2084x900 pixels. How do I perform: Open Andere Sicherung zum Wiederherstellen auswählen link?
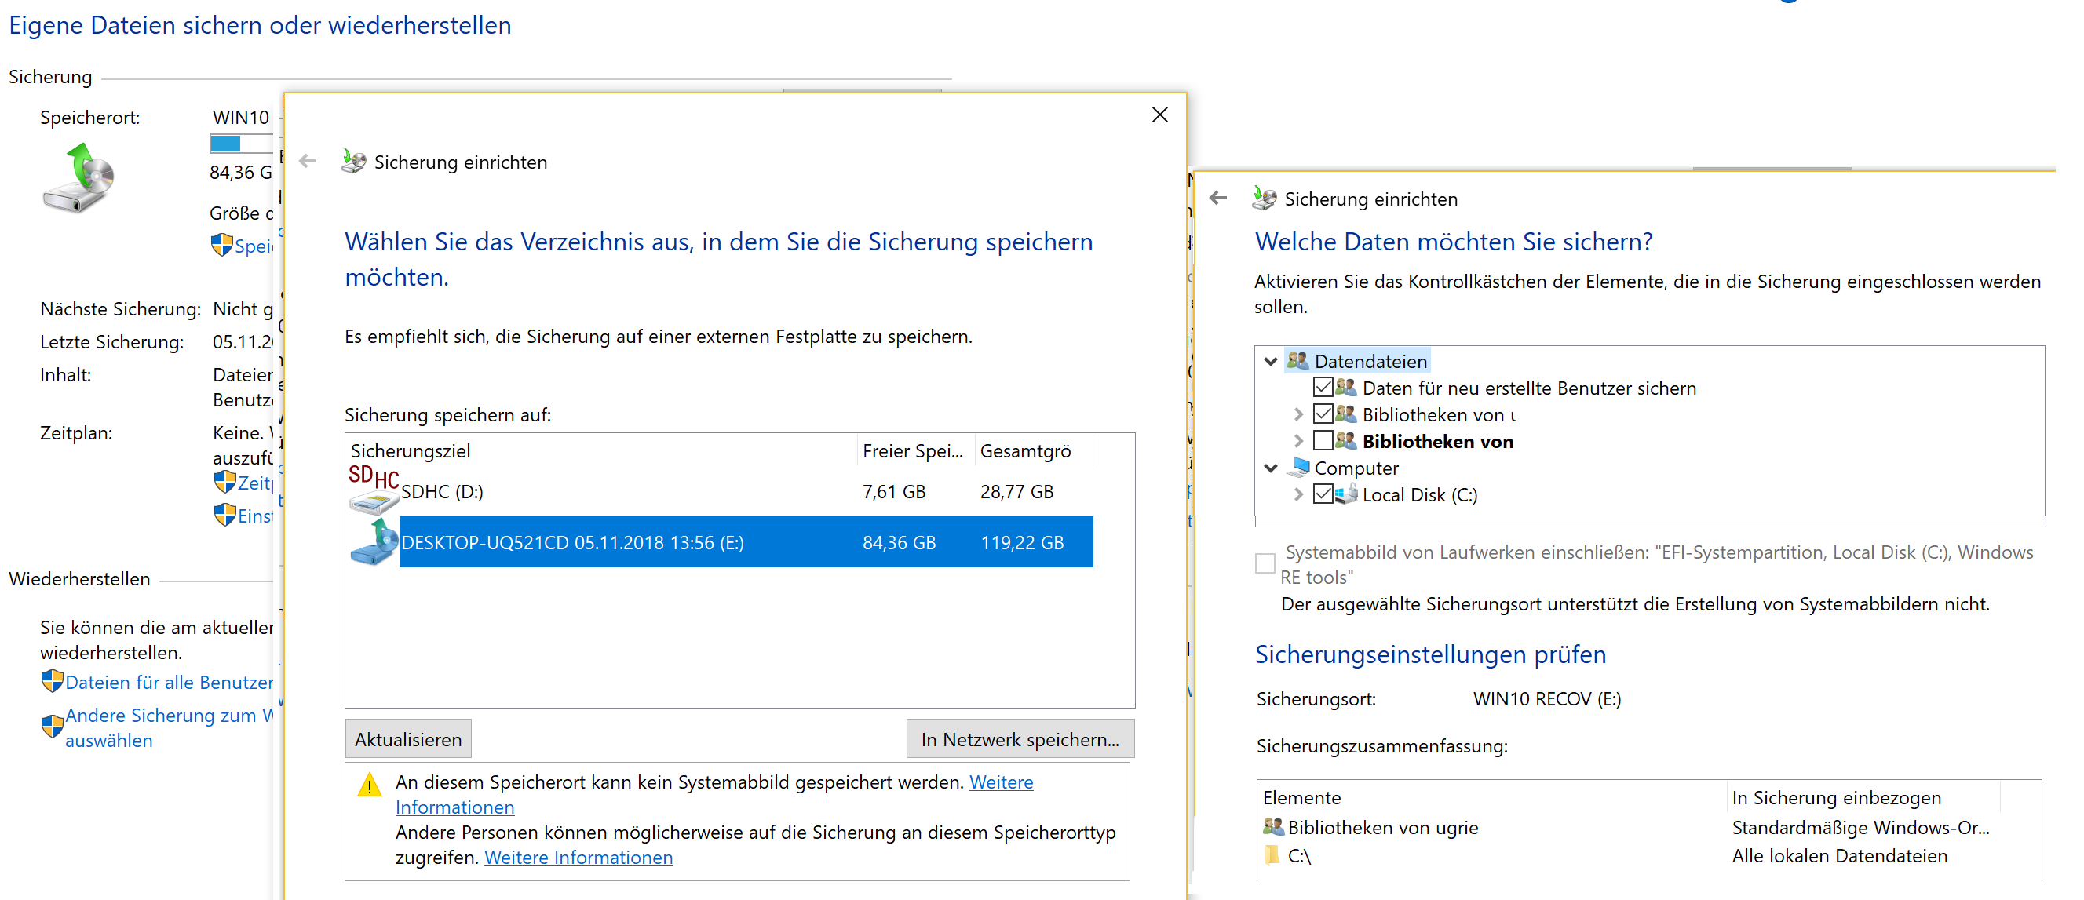[x=169, y=727]
